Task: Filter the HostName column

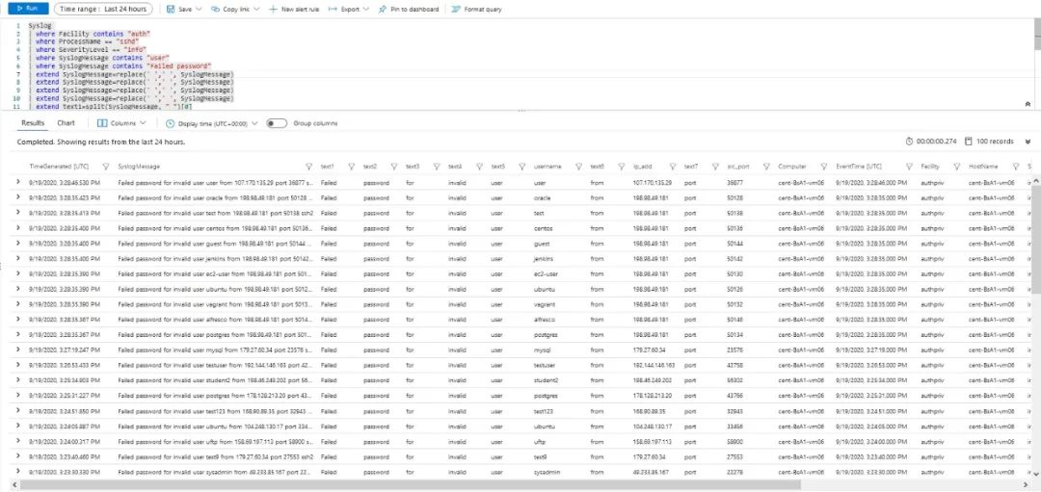Action: [x=1015, y=167]
